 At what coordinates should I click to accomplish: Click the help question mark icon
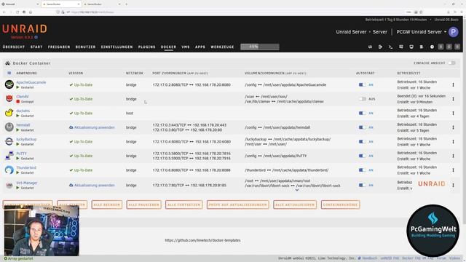point(432,47)
